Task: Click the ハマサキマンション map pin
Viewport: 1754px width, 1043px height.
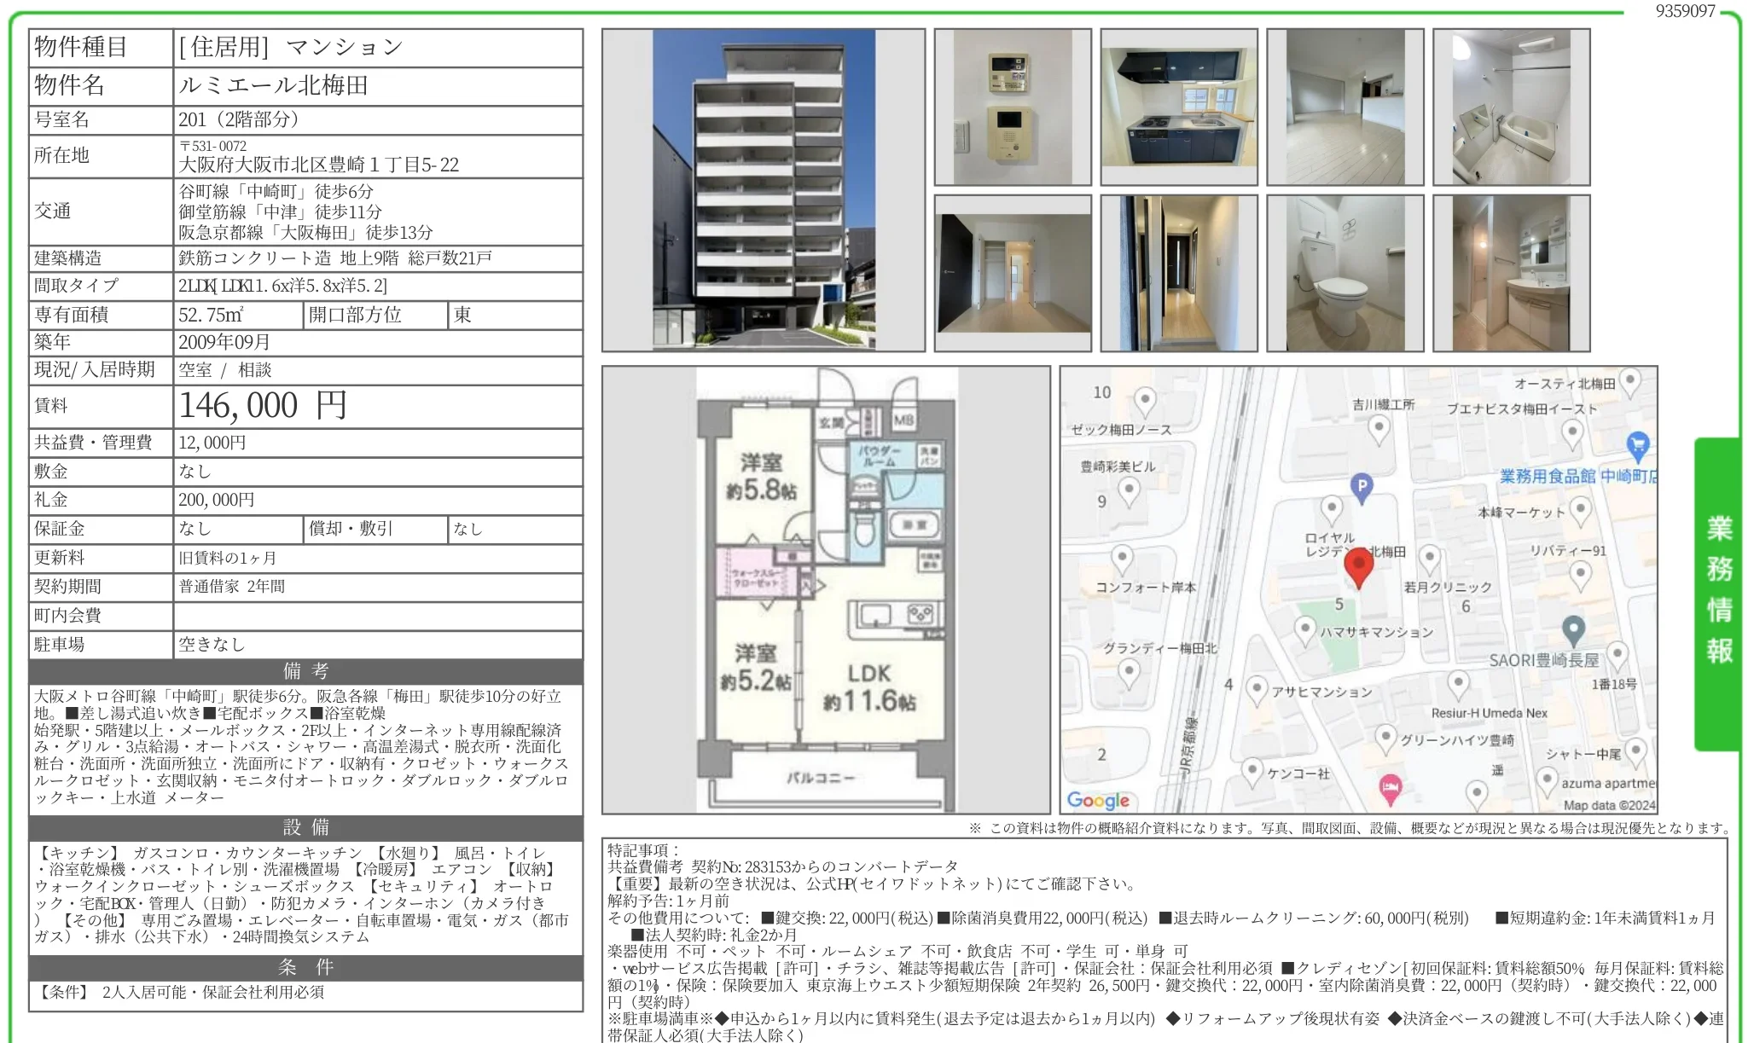Action: 1304,630
